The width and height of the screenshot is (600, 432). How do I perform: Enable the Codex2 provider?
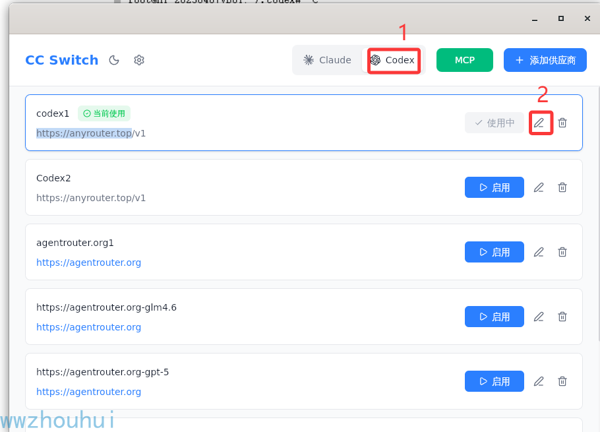(x=494, y=187)
